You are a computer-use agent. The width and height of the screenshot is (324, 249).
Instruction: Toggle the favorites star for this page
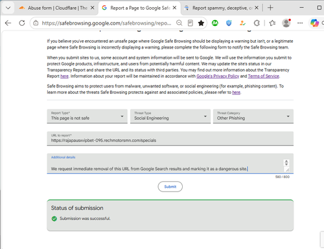201,23
